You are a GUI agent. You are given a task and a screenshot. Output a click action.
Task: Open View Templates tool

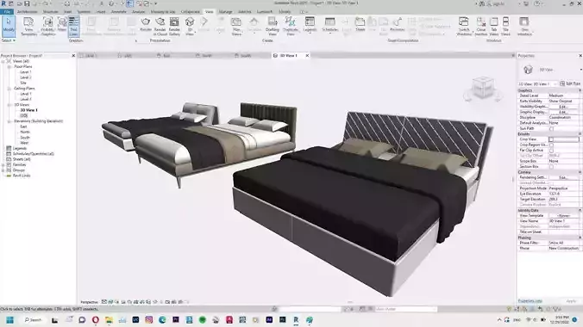(29, 26)
